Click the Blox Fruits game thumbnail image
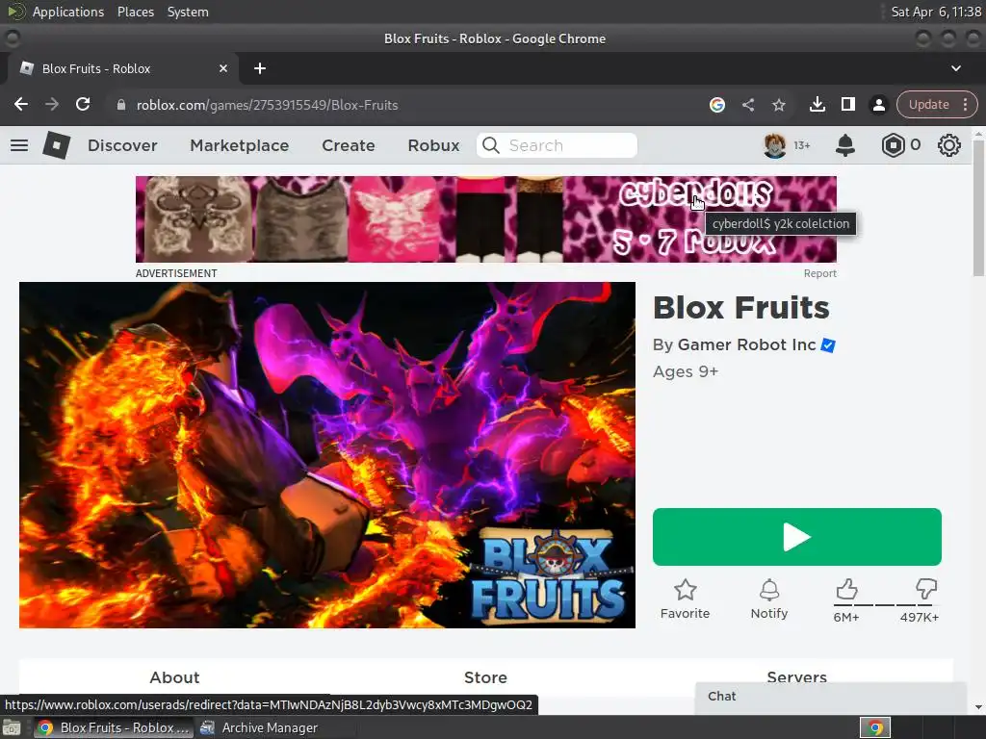This screenshot has height=739, width=986. pyautogui.click(x=327, y=455)
